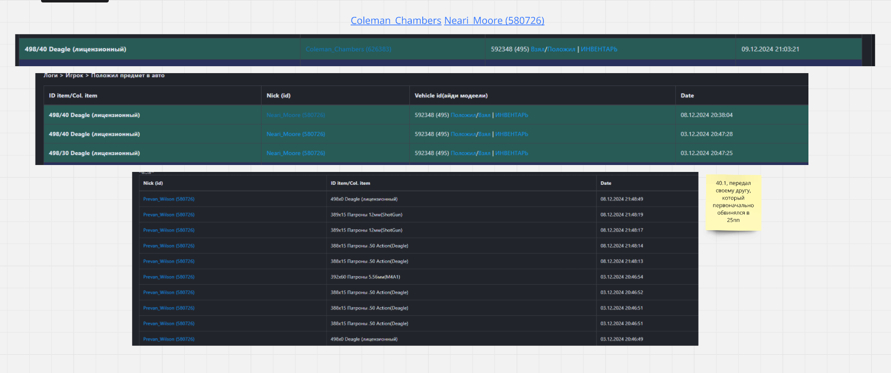Open ИНВЕНТАРЬ in the 03.12.2024 20:47:28 row

511,134
